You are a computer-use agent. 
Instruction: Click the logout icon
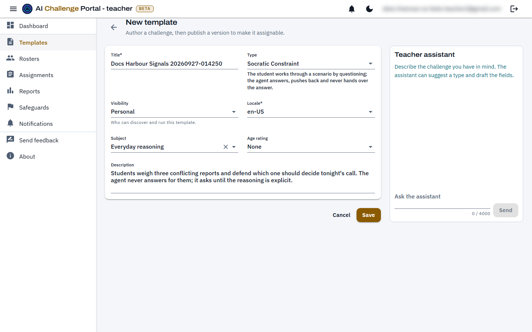(514, 9)
